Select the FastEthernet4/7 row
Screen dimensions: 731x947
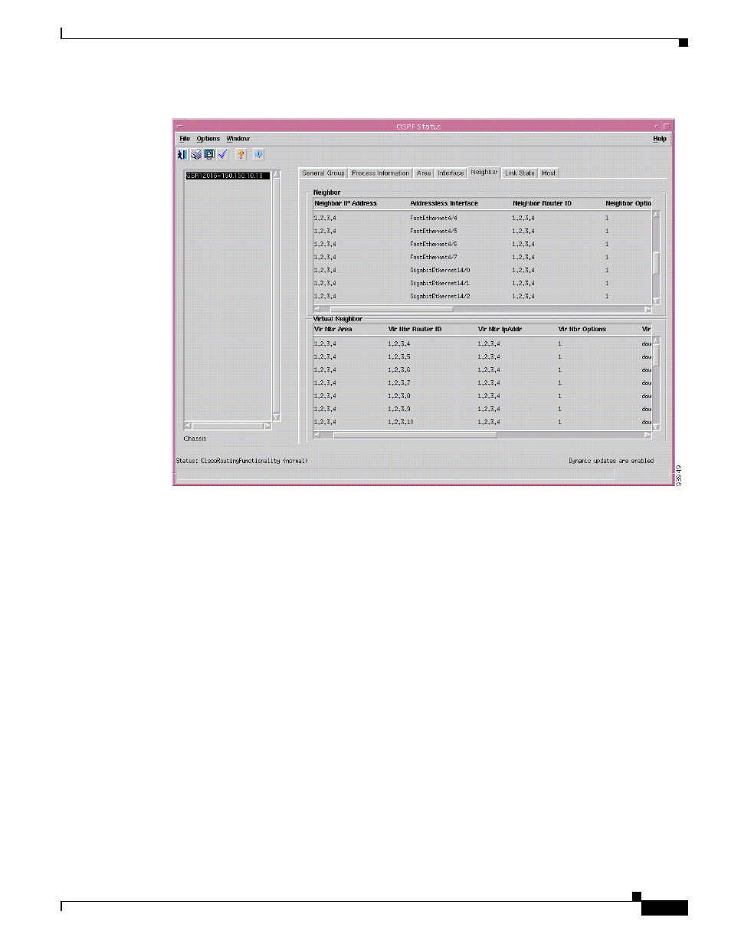(x=483, y=257)
